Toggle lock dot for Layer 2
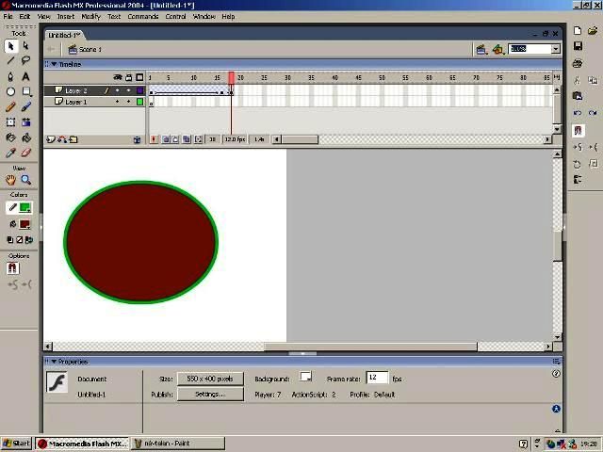The width and height of the screenshot is (603, 452). (x=128, y=91)
